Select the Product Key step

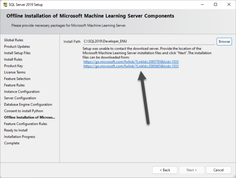[x=14, y=66]
